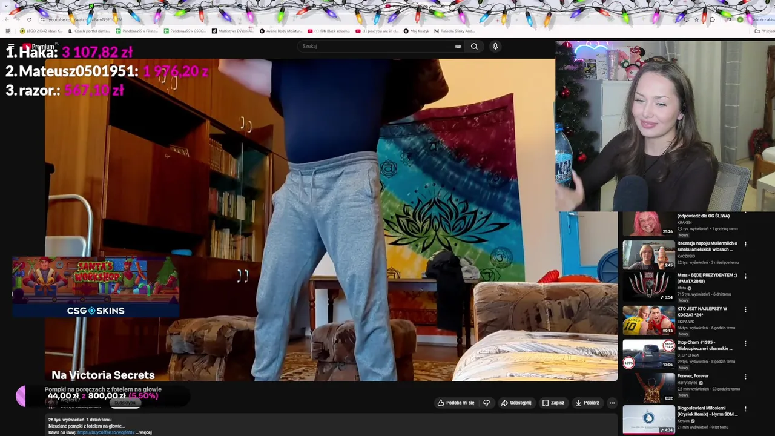The image size is (775, 436).
Task: Click '26 tys. wyświetleń 1 dzień temu' text
Action: [80, 420]
